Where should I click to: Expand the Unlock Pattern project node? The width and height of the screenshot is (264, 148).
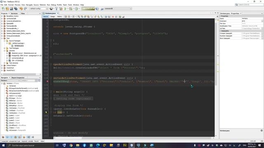click(2, 65)
